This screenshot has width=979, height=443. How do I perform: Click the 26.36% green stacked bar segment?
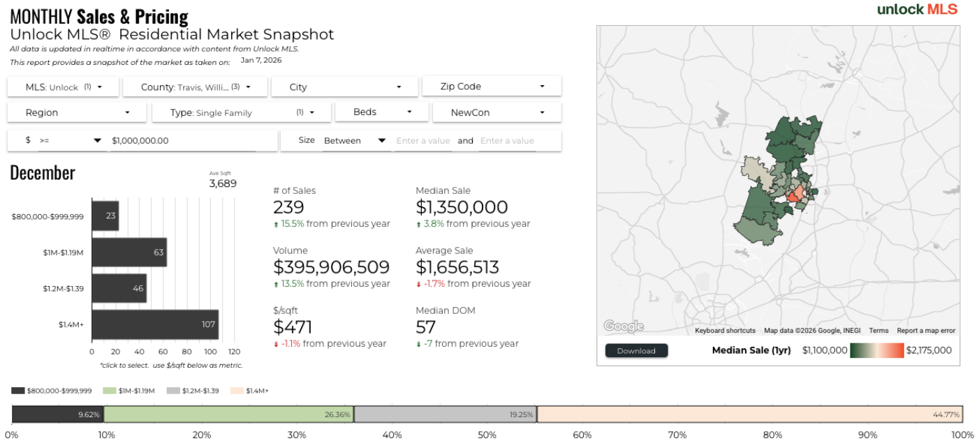coord(229,414)
